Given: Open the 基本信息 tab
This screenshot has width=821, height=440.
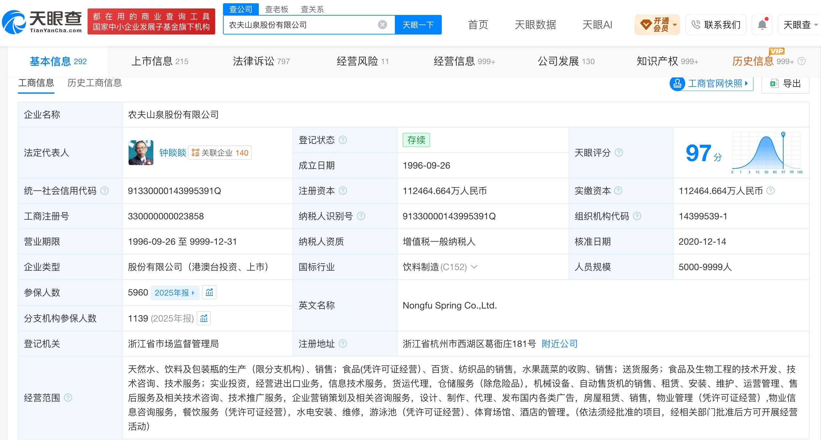Looking at the screenshot, I should [x=58, y=61].
